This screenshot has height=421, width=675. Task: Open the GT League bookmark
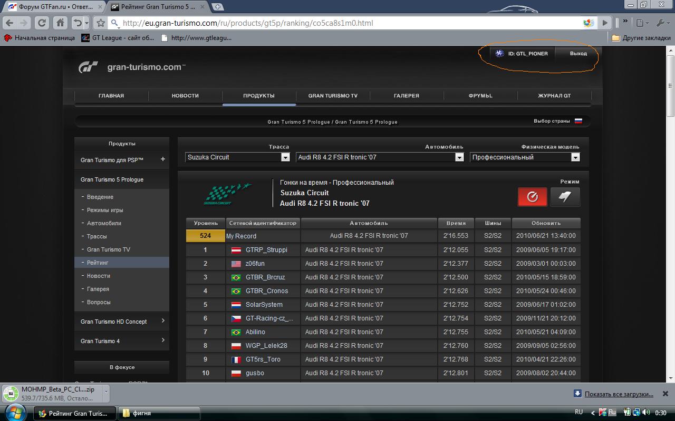[x=118, y=38]
